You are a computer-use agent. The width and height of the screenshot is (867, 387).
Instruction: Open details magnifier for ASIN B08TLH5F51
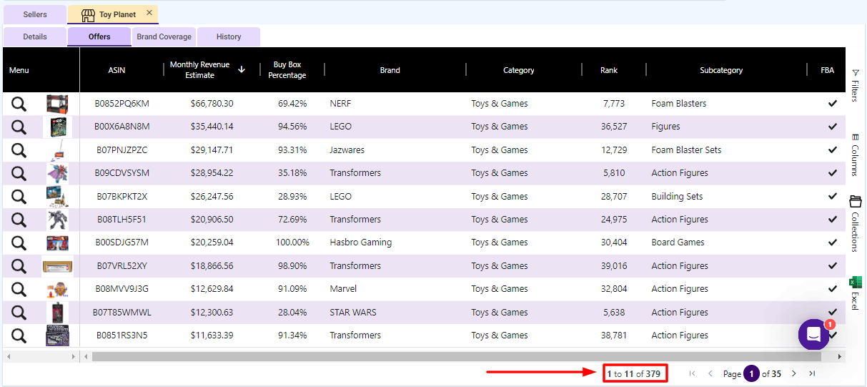tap(19, 220)
